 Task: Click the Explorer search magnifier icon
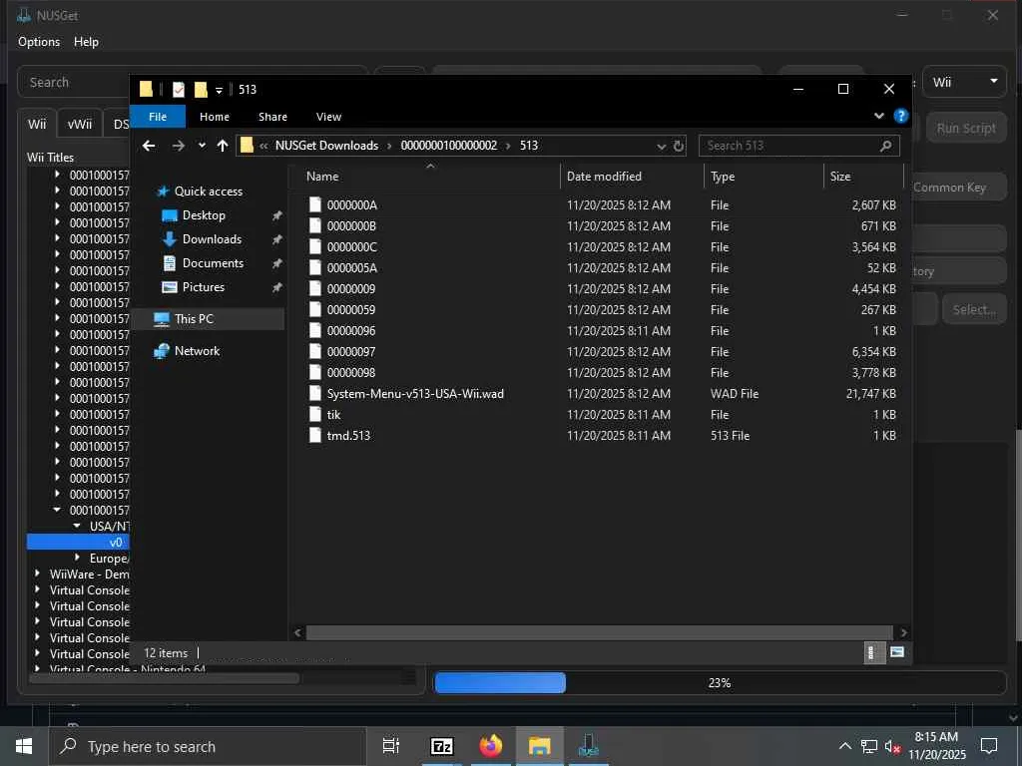pyautogui.click(x=886, y=146)
